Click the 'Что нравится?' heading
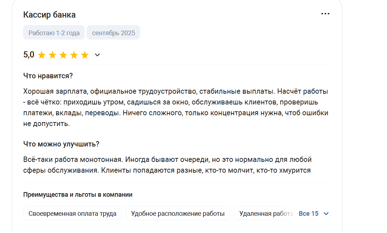 (x=48, y=76)
